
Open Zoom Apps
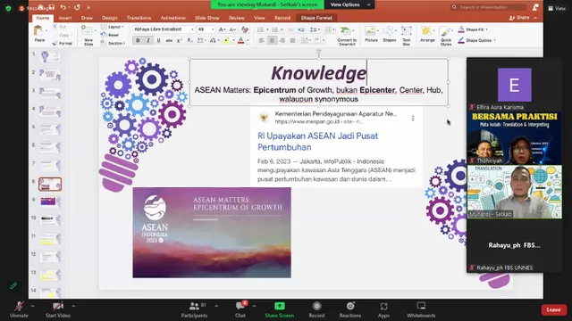383,309
